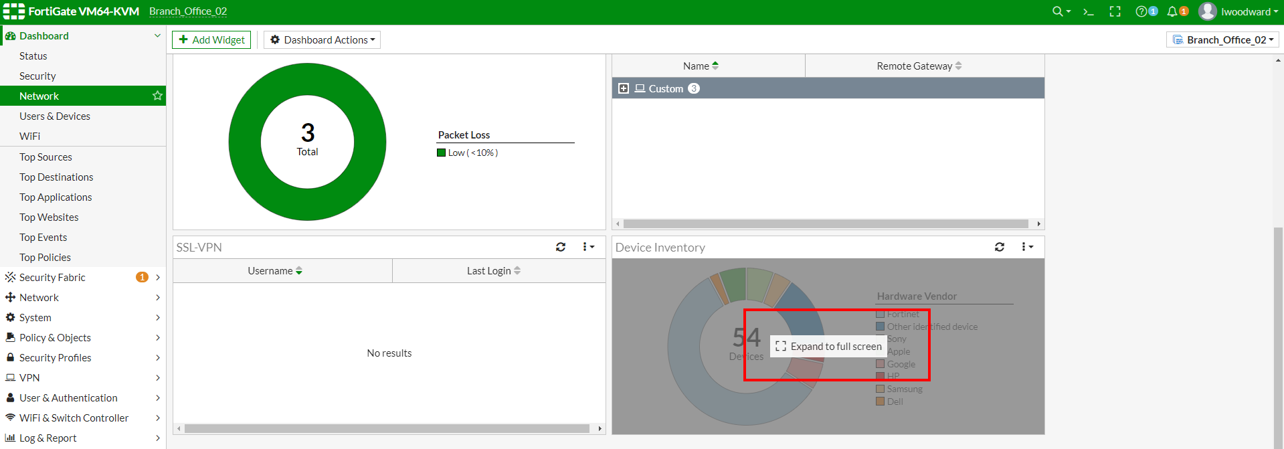1284x449 pixels.
Task: Click the FortiGate logo icon
Action: (x=14, y=11)
